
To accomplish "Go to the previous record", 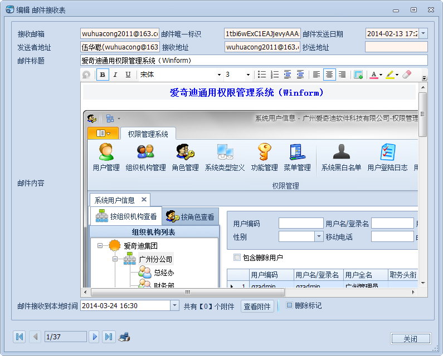I will point(35,337).
